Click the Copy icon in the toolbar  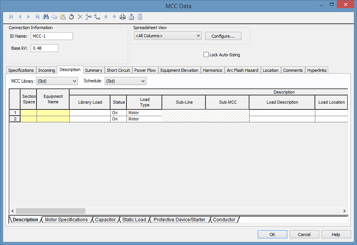coord(54,17)
